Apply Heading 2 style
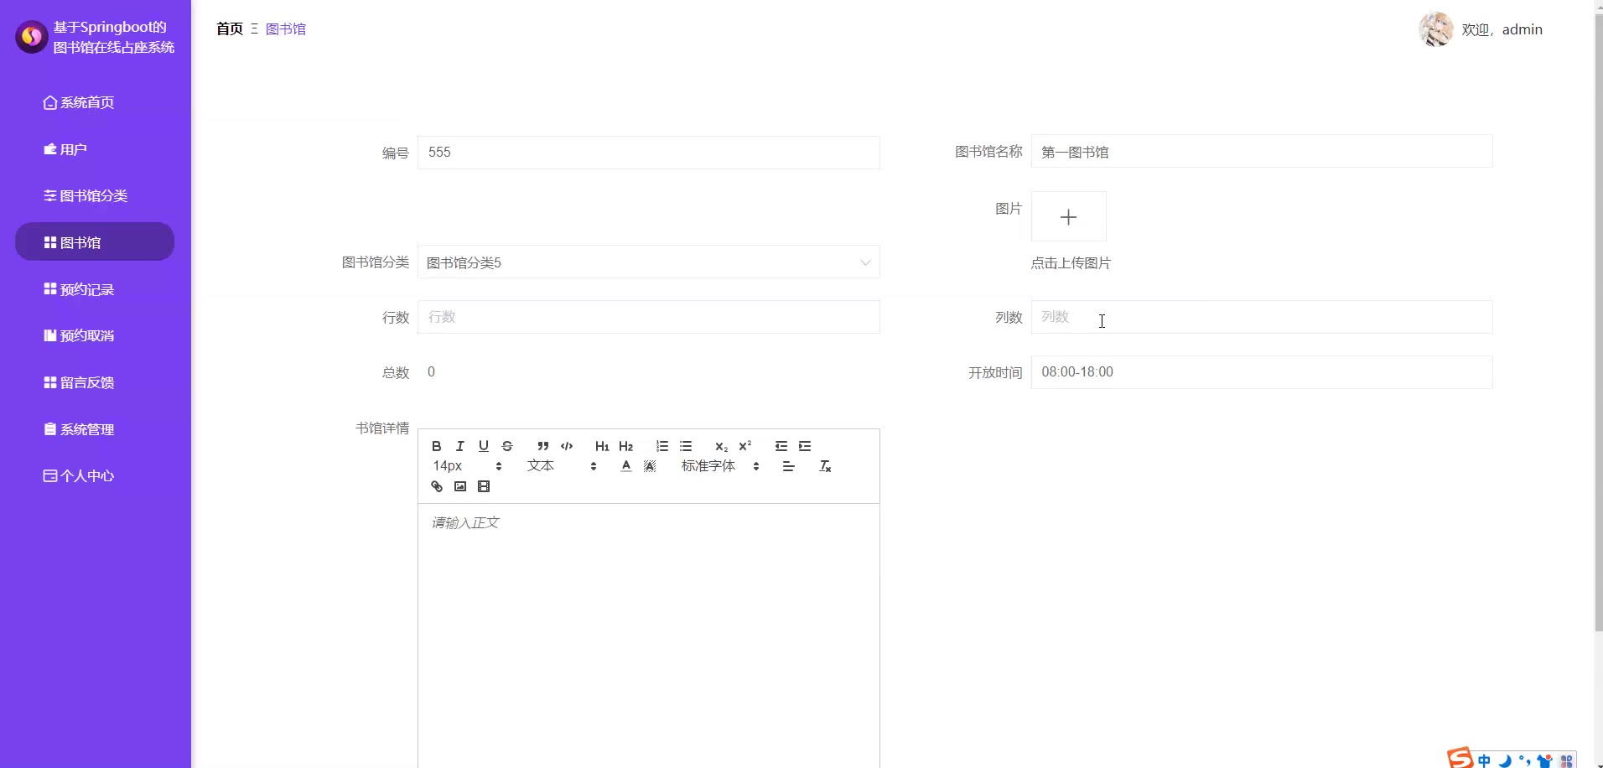The image size is (1603, 768). 625,446
